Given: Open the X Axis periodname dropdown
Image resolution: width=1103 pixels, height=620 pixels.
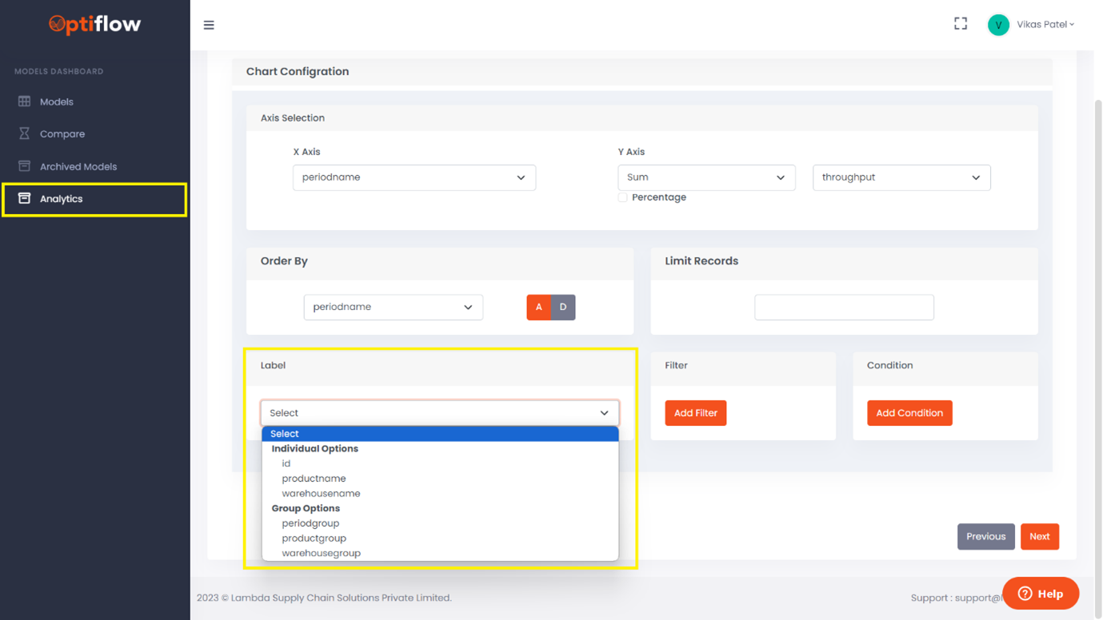Looking at the screenshot, I should 414,177.
